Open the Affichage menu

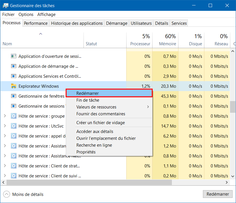(46, 15)
